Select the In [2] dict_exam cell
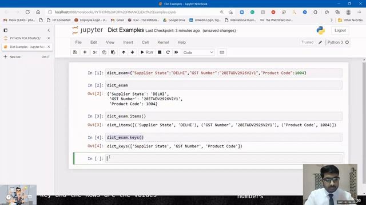The height and width of the screenshot is (205, 366). tap(224, 85)
